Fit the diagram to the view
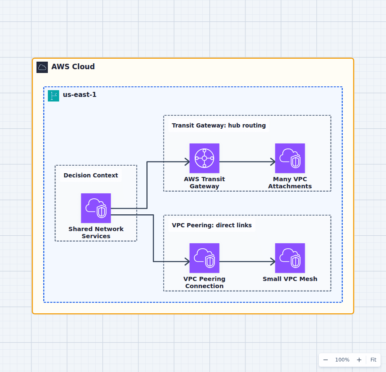This screenshot has width=386, height=372. [x=373, y=360]
